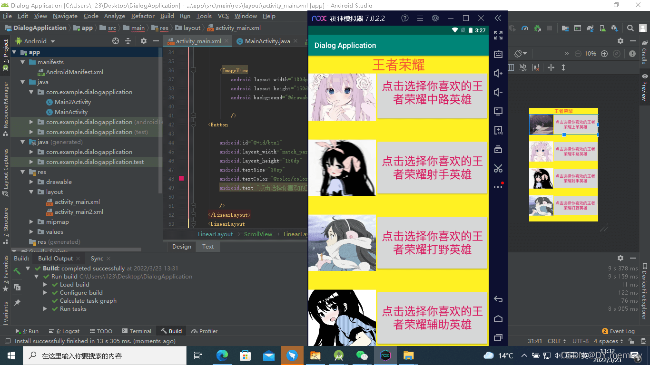
Task: Open preview orientation dropdown
Action: [x=521, y=54]
